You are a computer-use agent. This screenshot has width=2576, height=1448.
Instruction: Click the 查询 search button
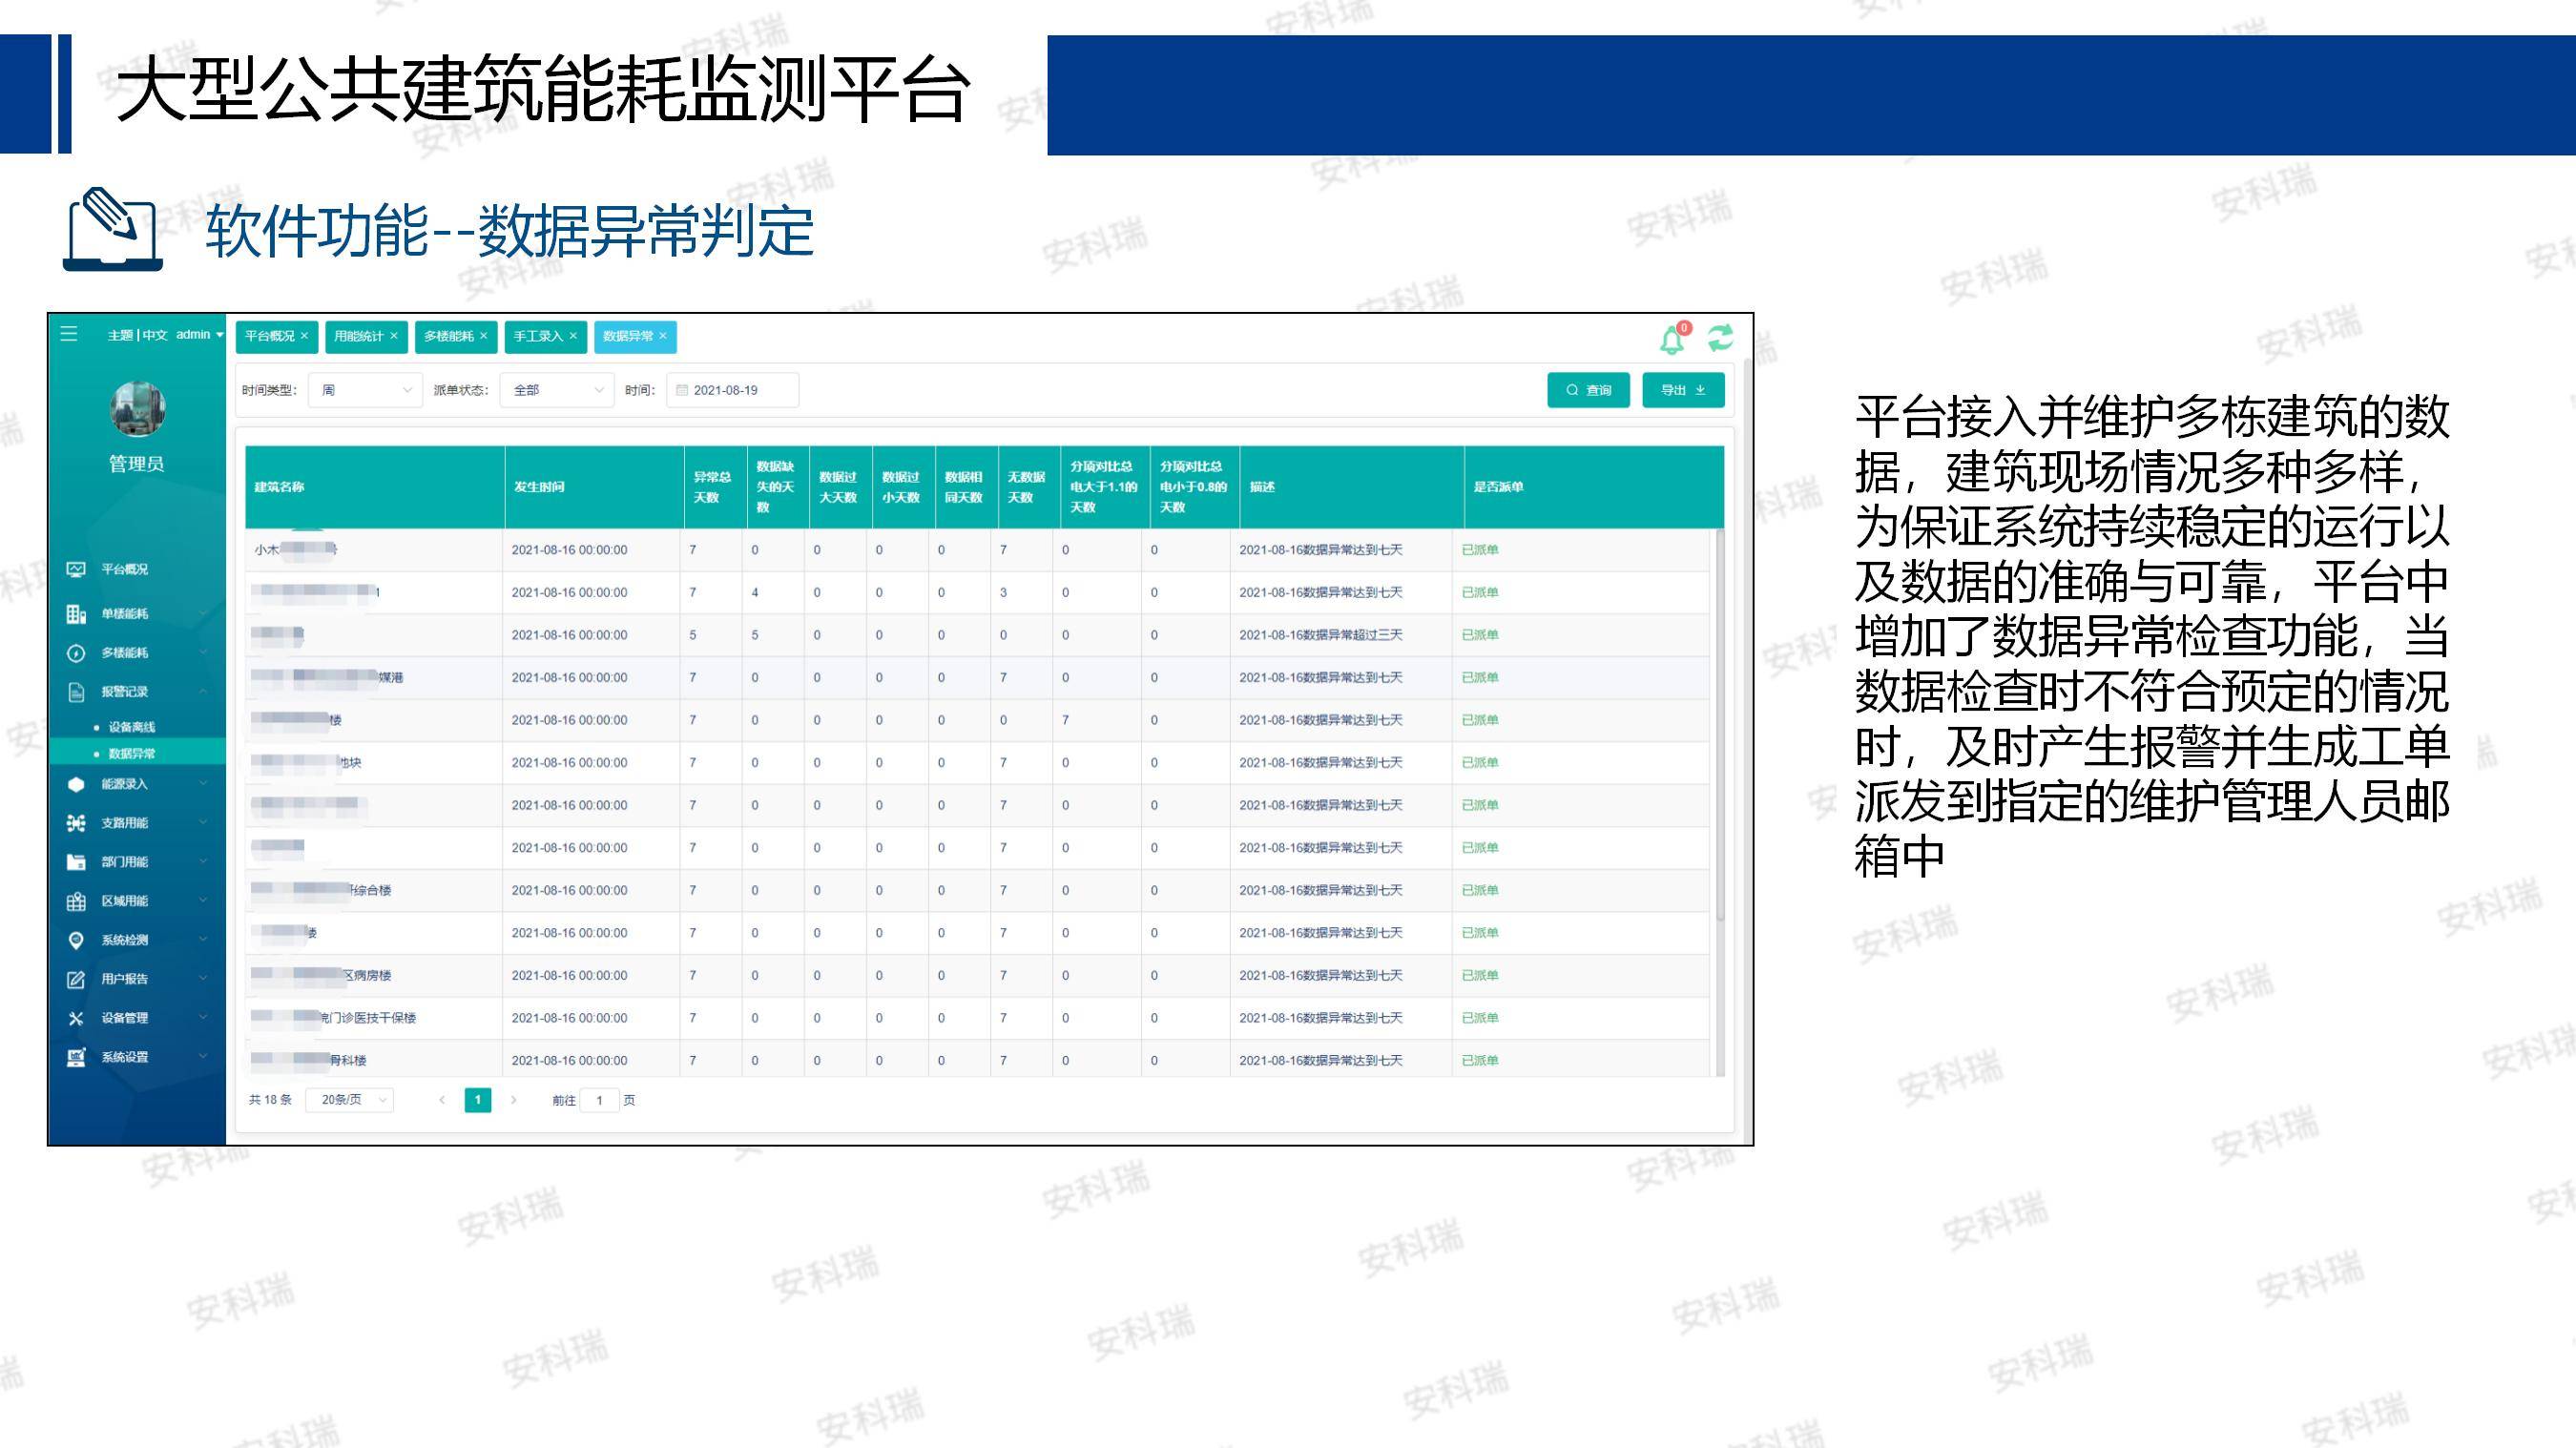1588,390
